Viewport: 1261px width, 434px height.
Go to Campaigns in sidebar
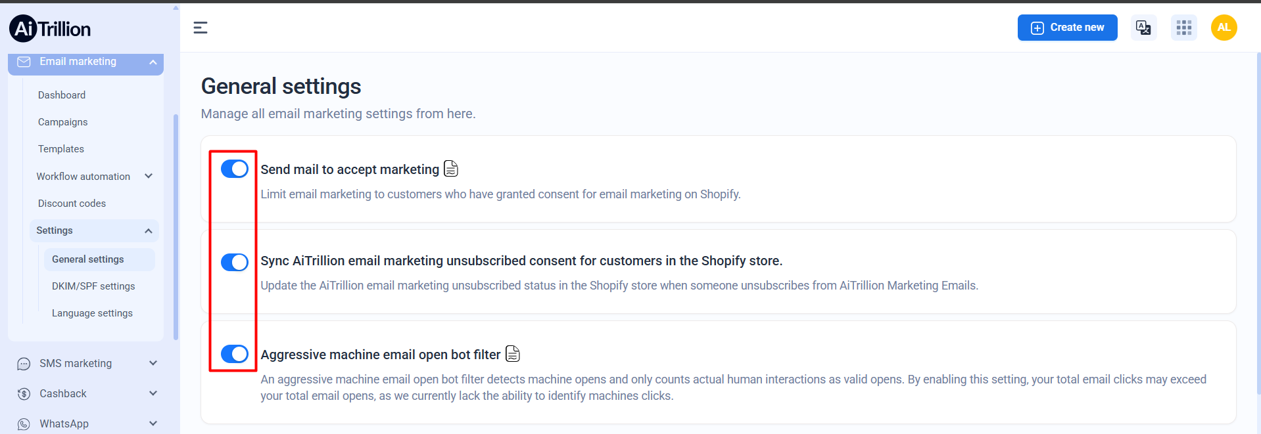(x=62, y=122)
